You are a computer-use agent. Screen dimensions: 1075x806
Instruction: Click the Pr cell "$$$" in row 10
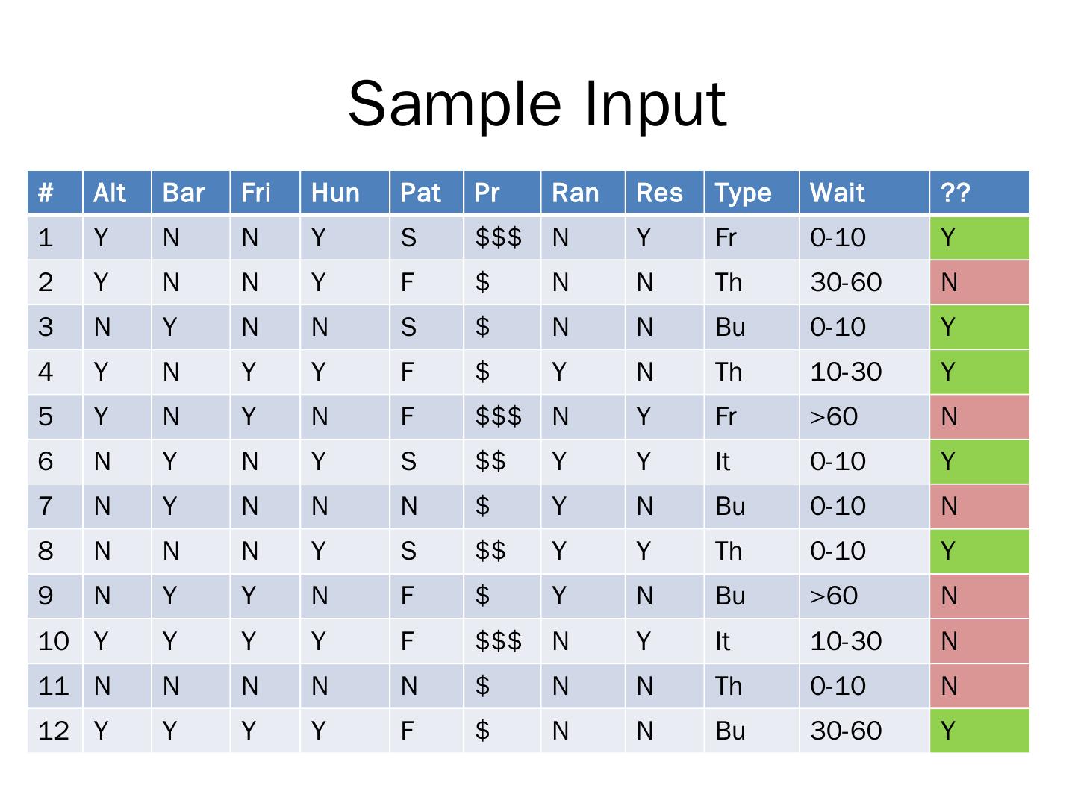click(x=502, y=641)
